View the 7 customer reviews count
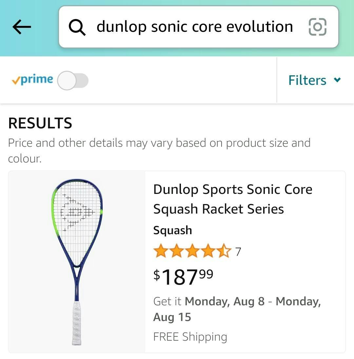Viewport: 354px width, 359px height. [x=238, y=252]
